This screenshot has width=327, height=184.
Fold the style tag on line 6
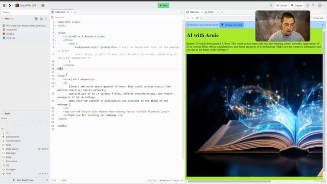tap(56, 40)
